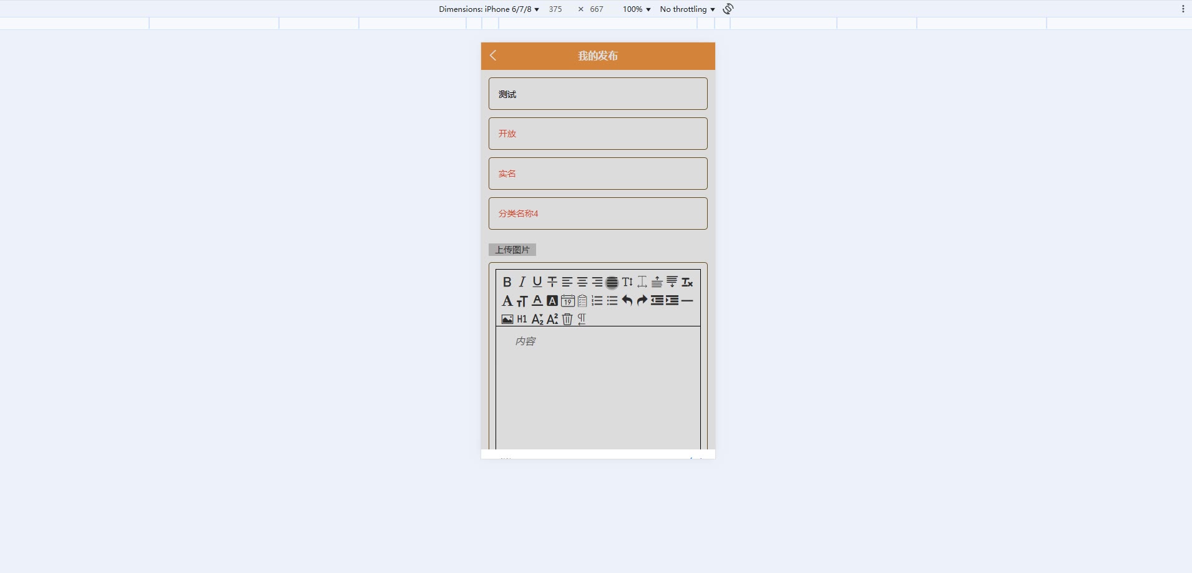Increase paragraph indent

(672, 301)
